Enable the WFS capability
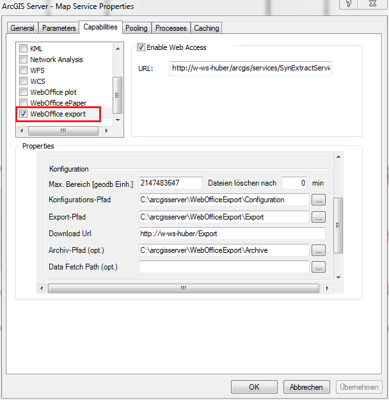Image resolution: width=389 pixels, height=400 pixels. pyautogui.click(x=23, y=70)
